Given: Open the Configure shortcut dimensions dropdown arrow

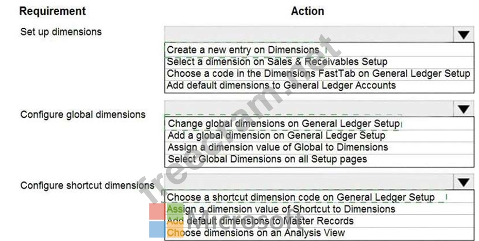Looking at the screenshot, I should coord(464,182).
